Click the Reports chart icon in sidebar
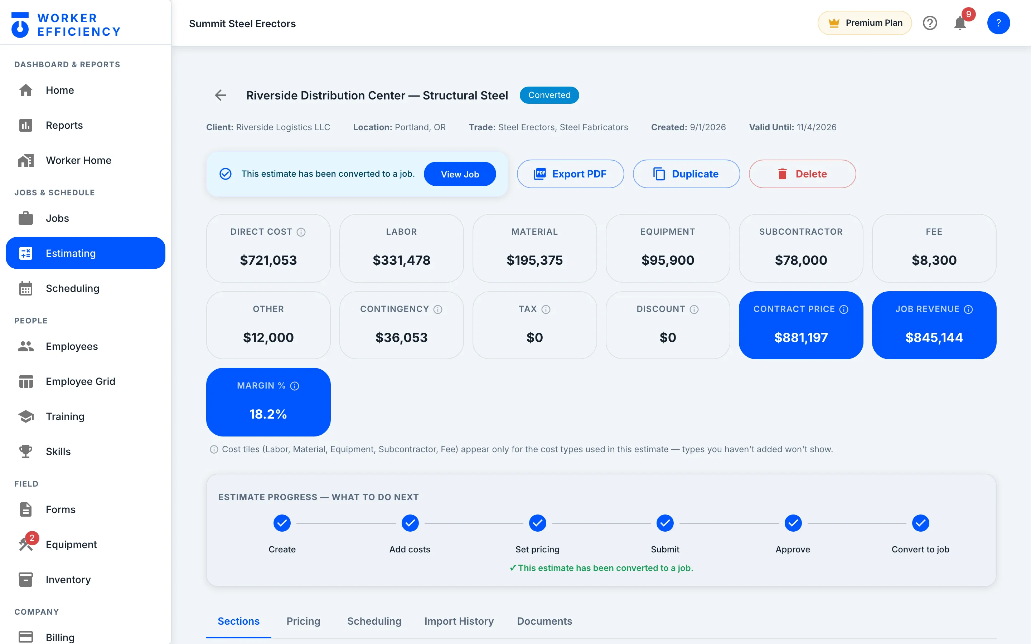Image resolution: width=1031 pixels, height=644 pixels. pyautogui.click(x=25, y=125)
